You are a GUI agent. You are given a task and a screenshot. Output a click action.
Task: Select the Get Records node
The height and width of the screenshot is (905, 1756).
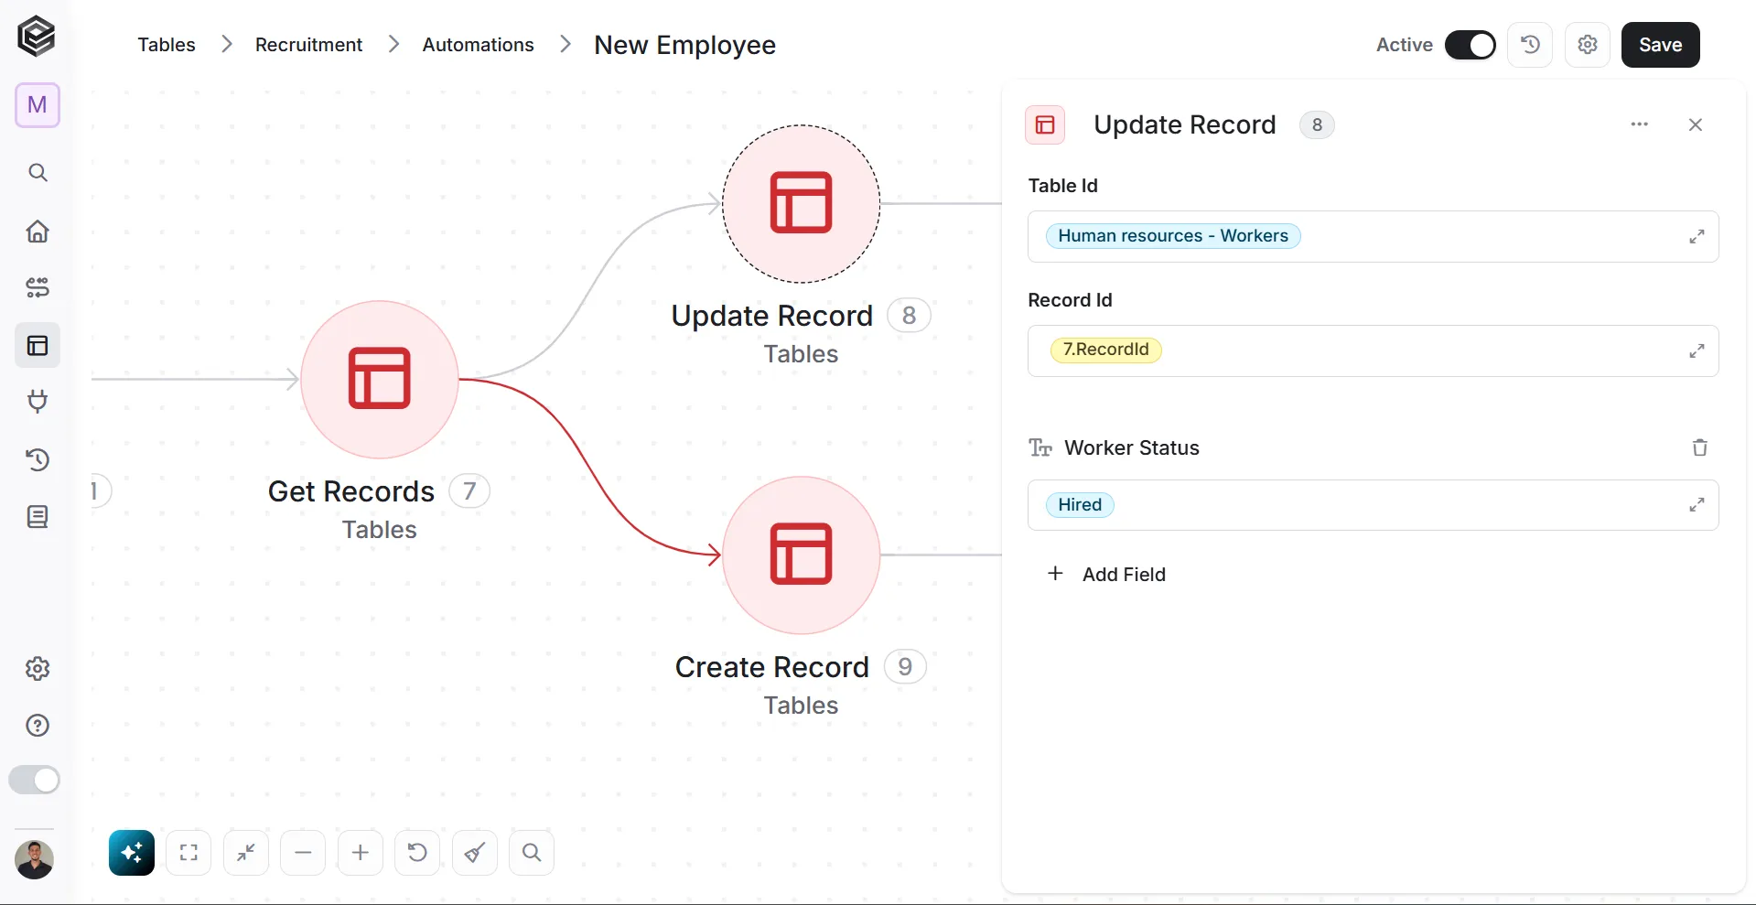point(380,380)
